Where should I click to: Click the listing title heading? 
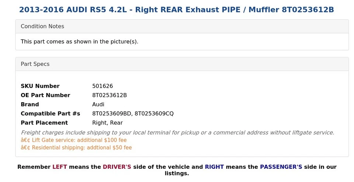coord(177,10)
